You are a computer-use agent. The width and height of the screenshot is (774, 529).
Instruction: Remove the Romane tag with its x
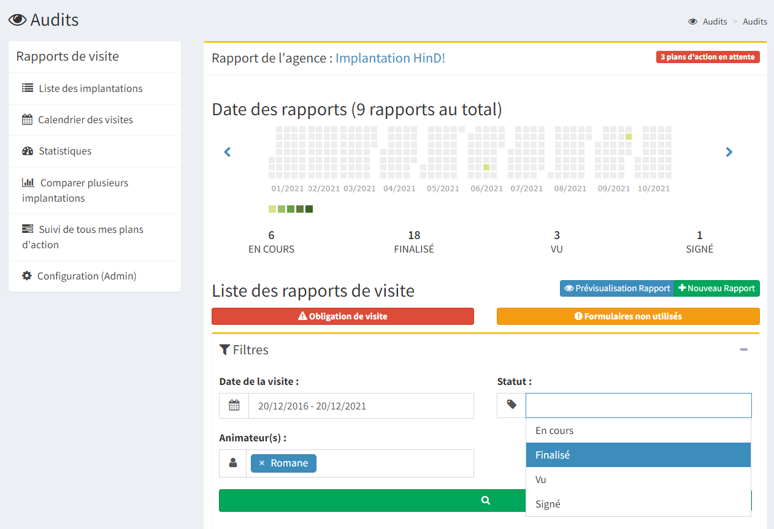262,463
